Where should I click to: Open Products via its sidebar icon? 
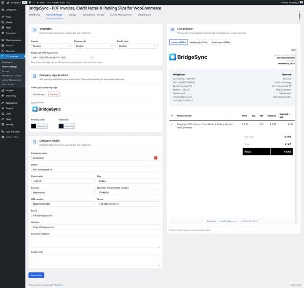coord(3,46)
